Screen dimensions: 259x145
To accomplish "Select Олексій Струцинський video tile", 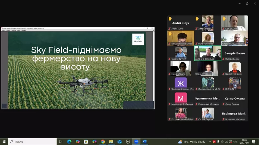I will point(234,38).
